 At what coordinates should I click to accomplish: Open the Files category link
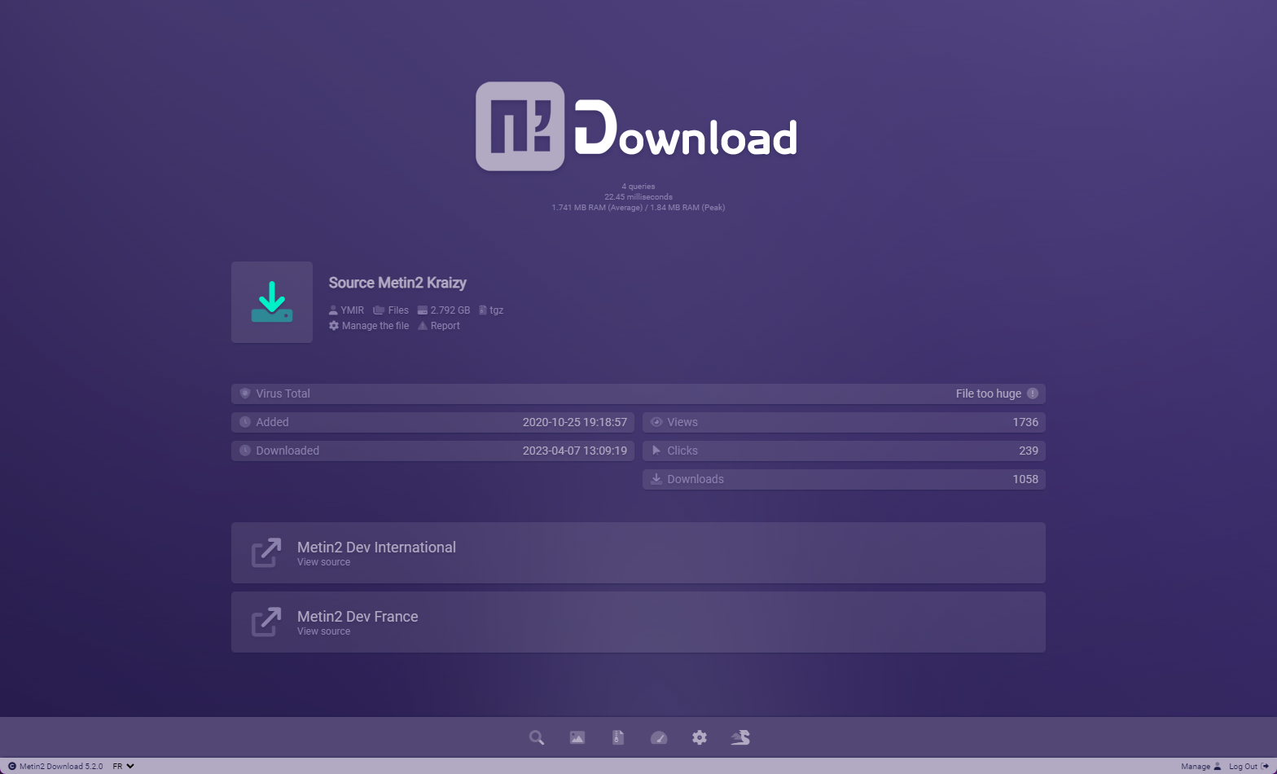(398, 310)
